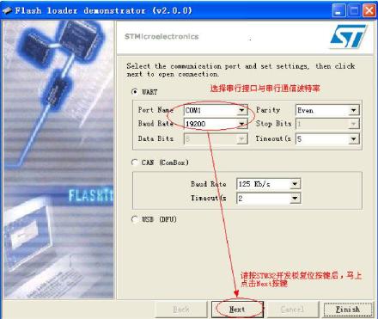The width and height of the screenshot is (378, 319).
Task: Click the Flash loader title bar app icon
Action: pos(7,10)
